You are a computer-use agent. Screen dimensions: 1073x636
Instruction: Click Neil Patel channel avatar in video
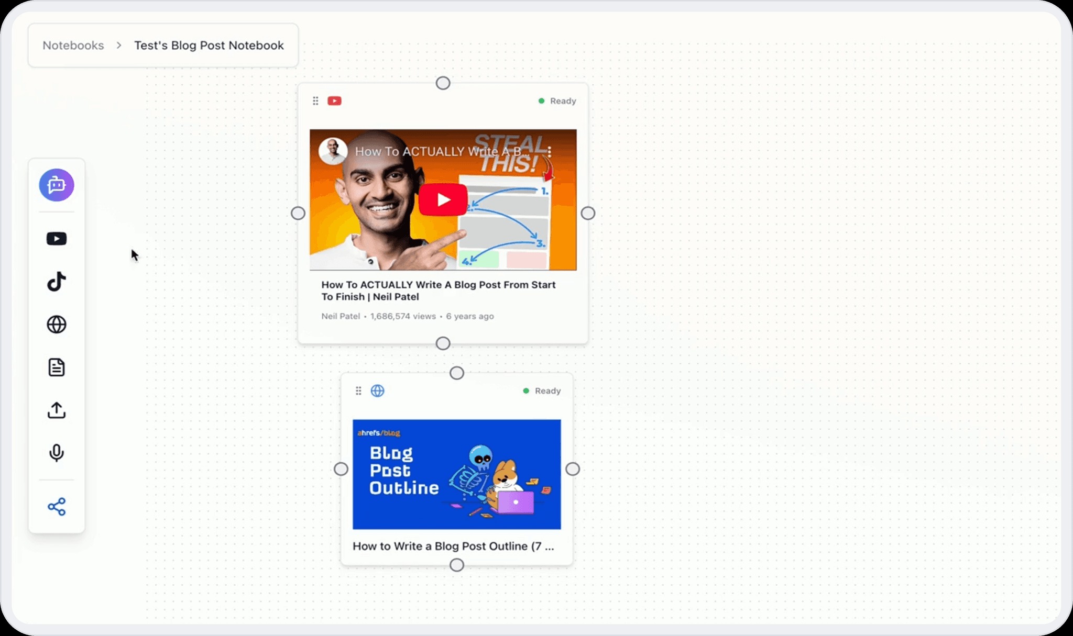point(333,151)
